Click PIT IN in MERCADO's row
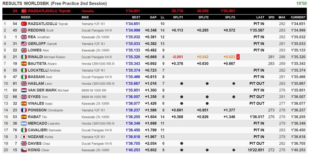Viewport: 309px width, 156px height. pos(259,123)
